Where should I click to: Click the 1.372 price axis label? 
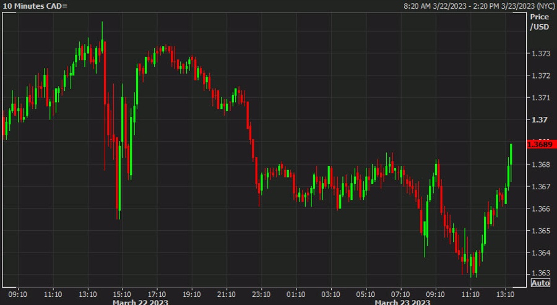click(x=541, y=75)
